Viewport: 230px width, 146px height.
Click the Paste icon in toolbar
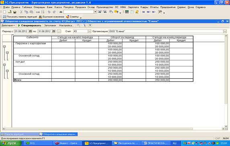coord(31,12)
